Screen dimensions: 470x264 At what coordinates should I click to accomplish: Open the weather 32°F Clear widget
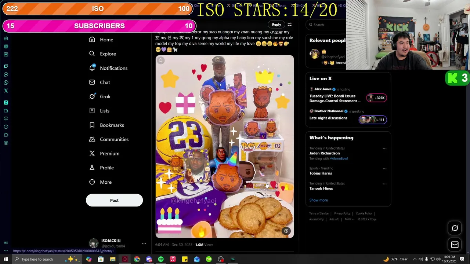(x=395, y=259)
